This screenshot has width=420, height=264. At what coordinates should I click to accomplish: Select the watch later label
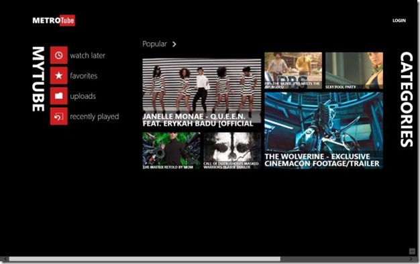point(88,56)
